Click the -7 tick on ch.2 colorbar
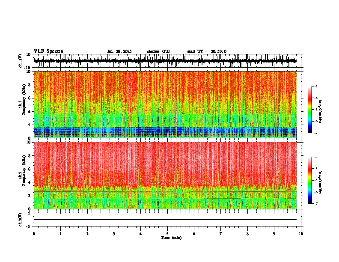 pyautogui.click(x=315, y=203)
